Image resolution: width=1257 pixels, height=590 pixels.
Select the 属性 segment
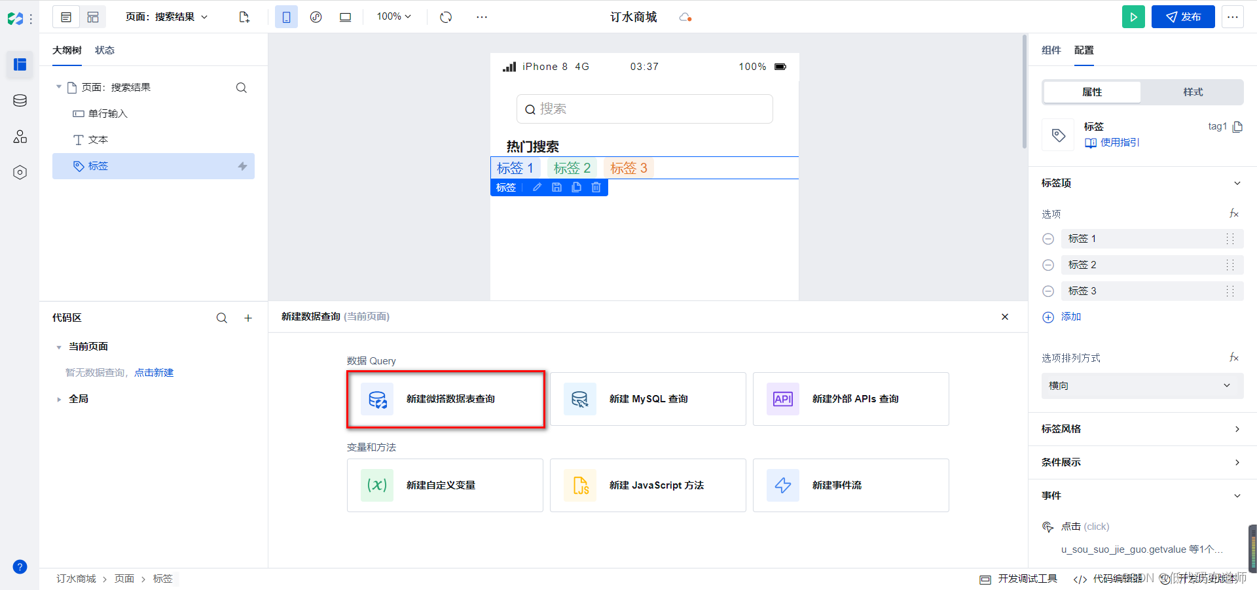(x=1092, y=92)
